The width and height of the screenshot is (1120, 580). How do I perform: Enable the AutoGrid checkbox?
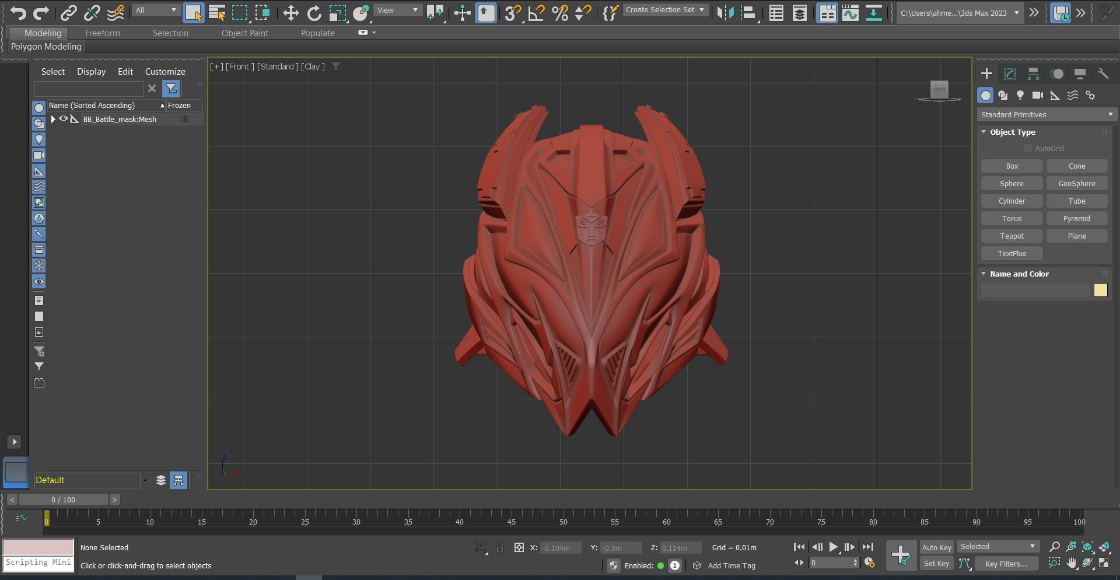pos(1028,149)
